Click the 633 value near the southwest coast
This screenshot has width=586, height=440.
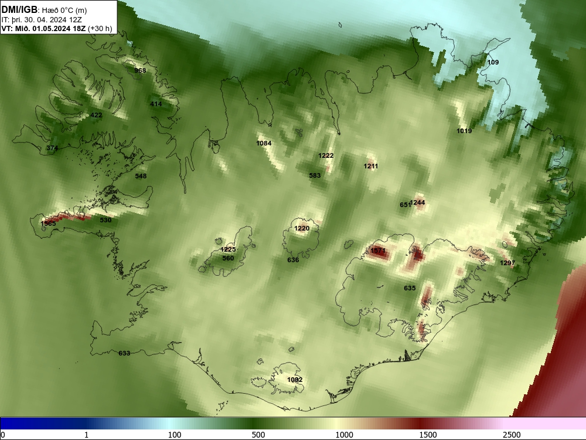(x=124, y=353)
